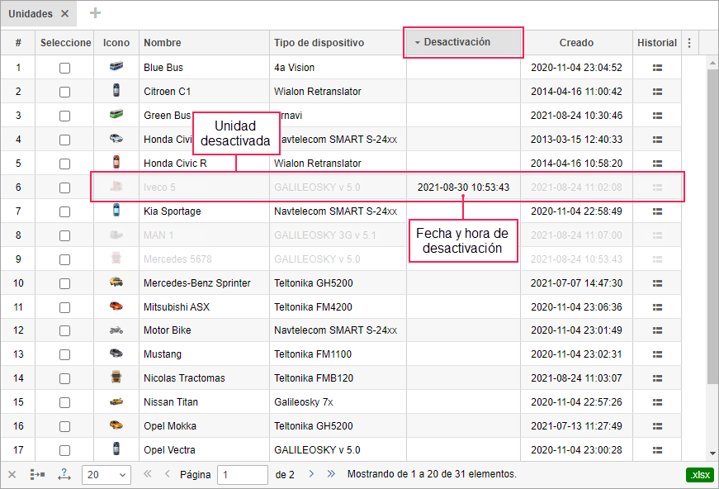719x489 pixels.
Task: Click the Nicolas Tractomas truck icon
Action: pyautogui.click(x=116, y=377)
